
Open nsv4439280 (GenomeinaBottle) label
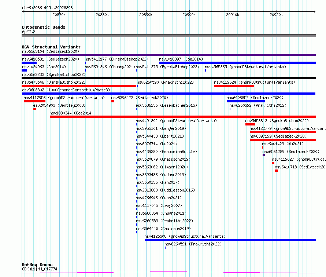166,152
